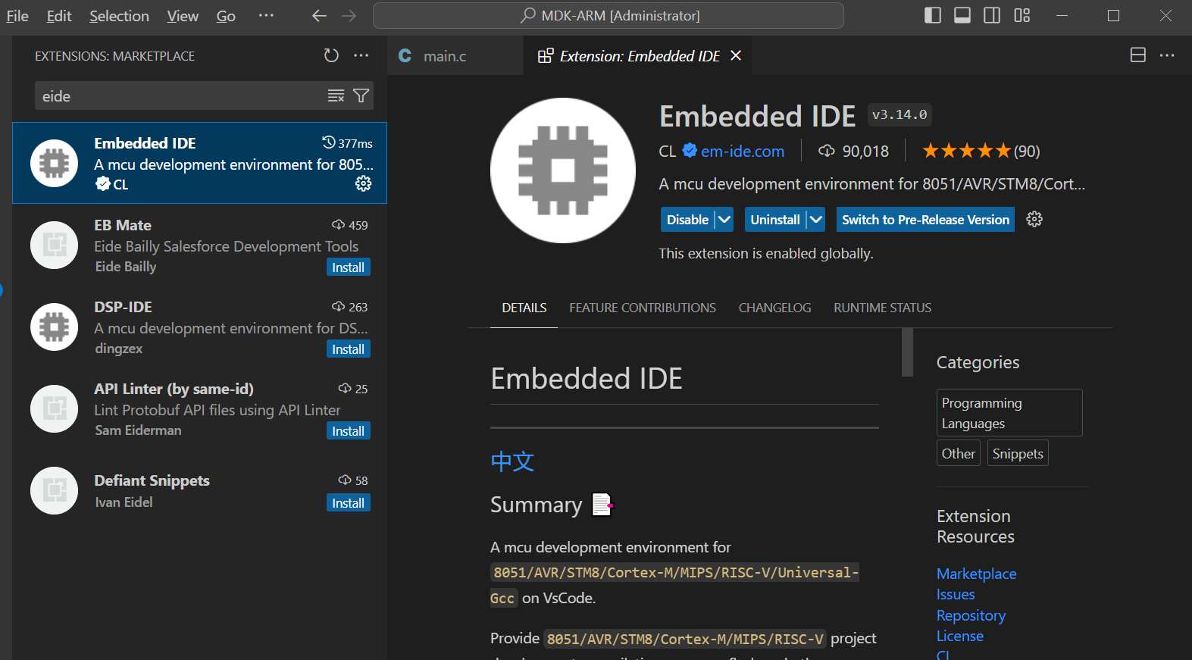Open the Repository resource link
The height and width of the screenshot is (660, 1192).
[971, 615]
